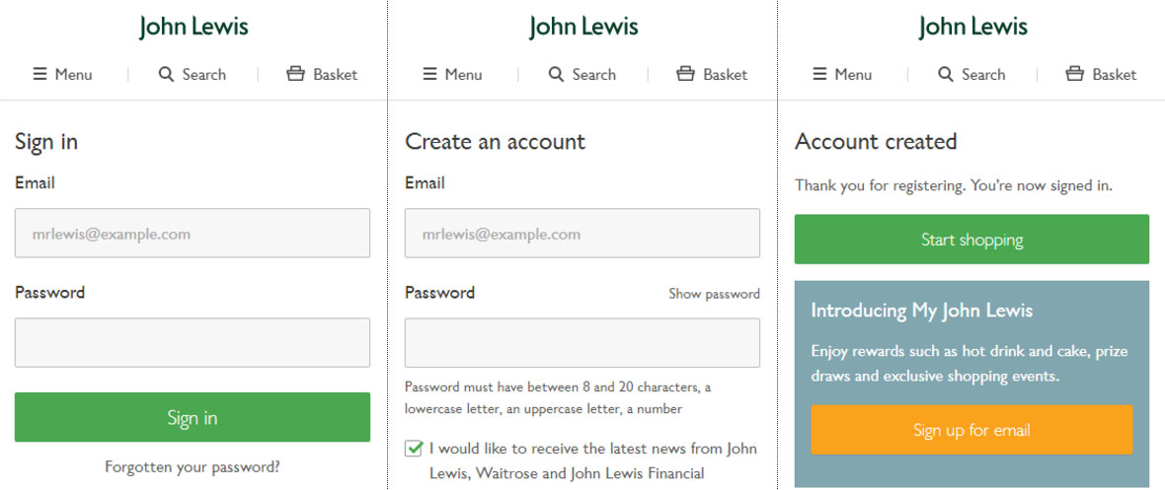The image size is (1165, 490).
Task: Click John Lewis logo in Sign in panel
Action: (194, 28)
